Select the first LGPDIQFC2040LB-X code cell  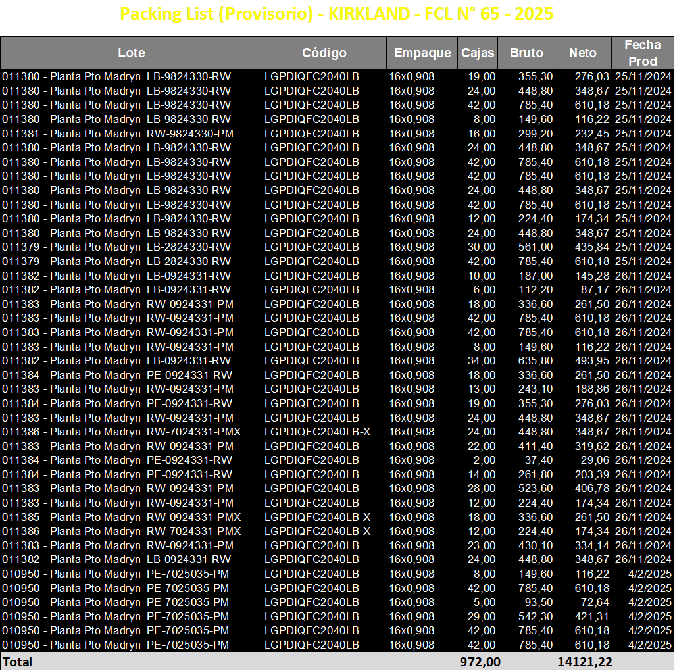pyautogui.click(x=317, y=432)
